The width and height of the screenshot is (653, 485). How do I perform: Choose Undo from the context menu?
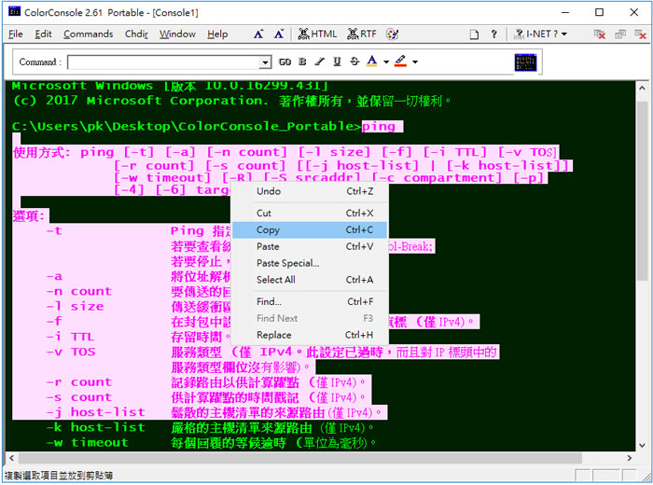(310, 191)
